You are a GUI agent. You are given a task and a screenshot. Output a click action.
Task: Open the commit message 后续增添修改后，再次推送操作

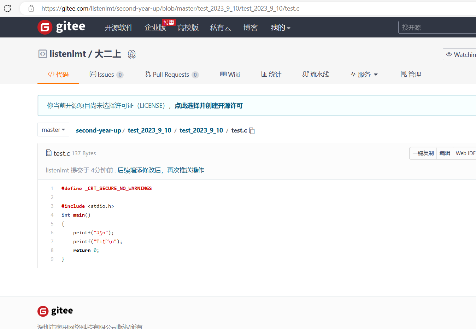(161, 170)
